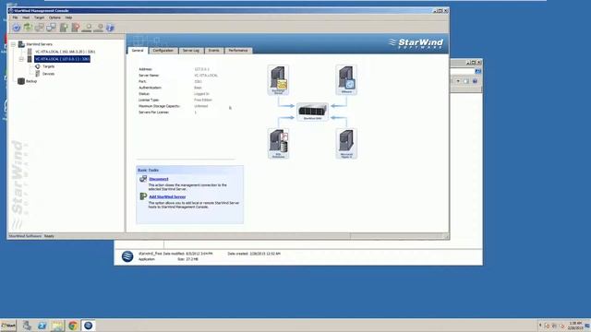Click the Backup node icon

coord(21,81)
